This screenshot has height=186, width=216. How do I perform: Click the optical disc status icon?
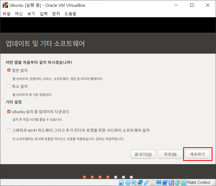click(128, 182)
